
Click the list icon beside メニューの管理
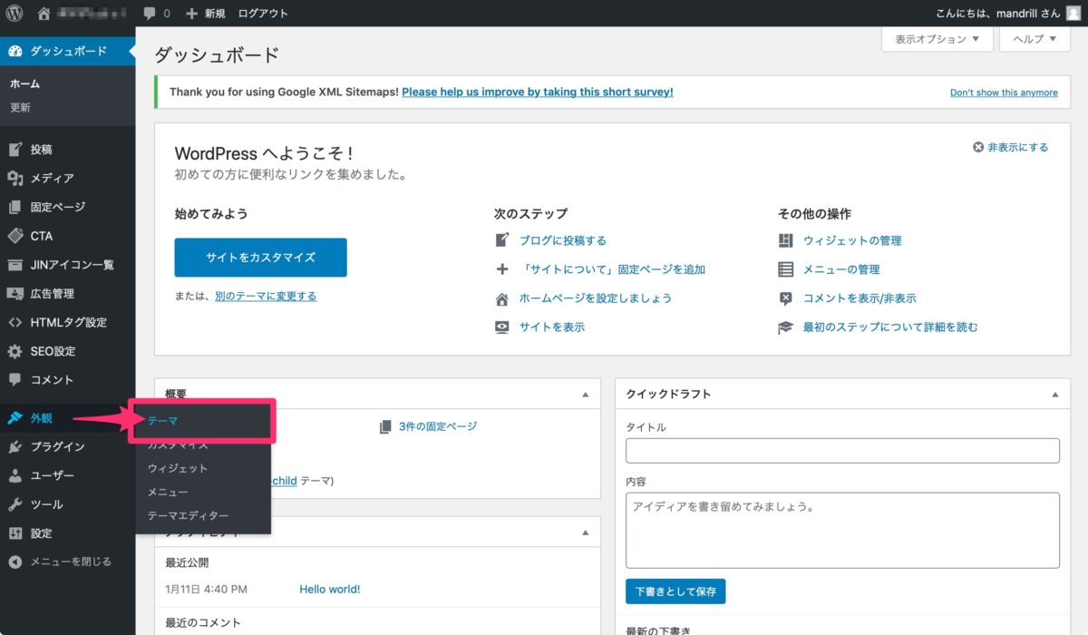coord(786,269)
